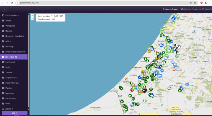Click the map zoom in plus button
Image resolution: width=212 pixels, height=116 pixels.
[x=32, y=15]
